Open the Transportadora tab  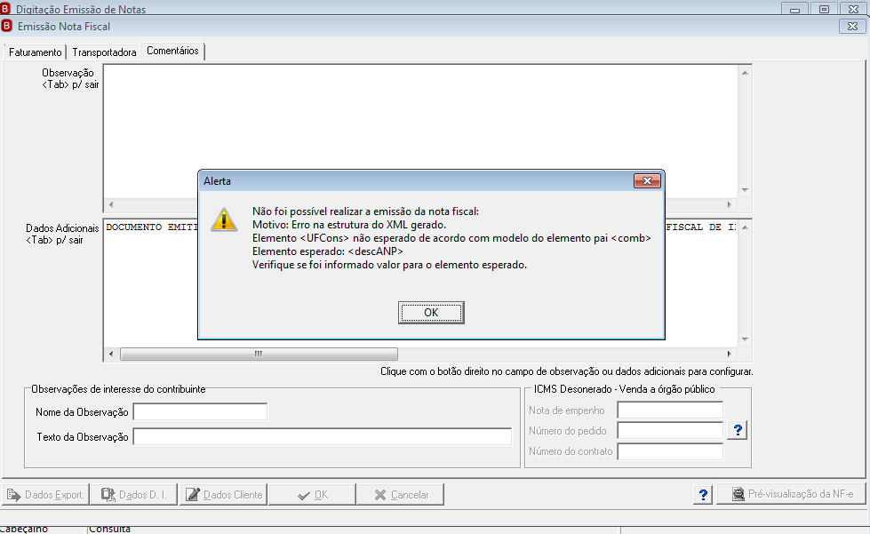tap(104, 52)
